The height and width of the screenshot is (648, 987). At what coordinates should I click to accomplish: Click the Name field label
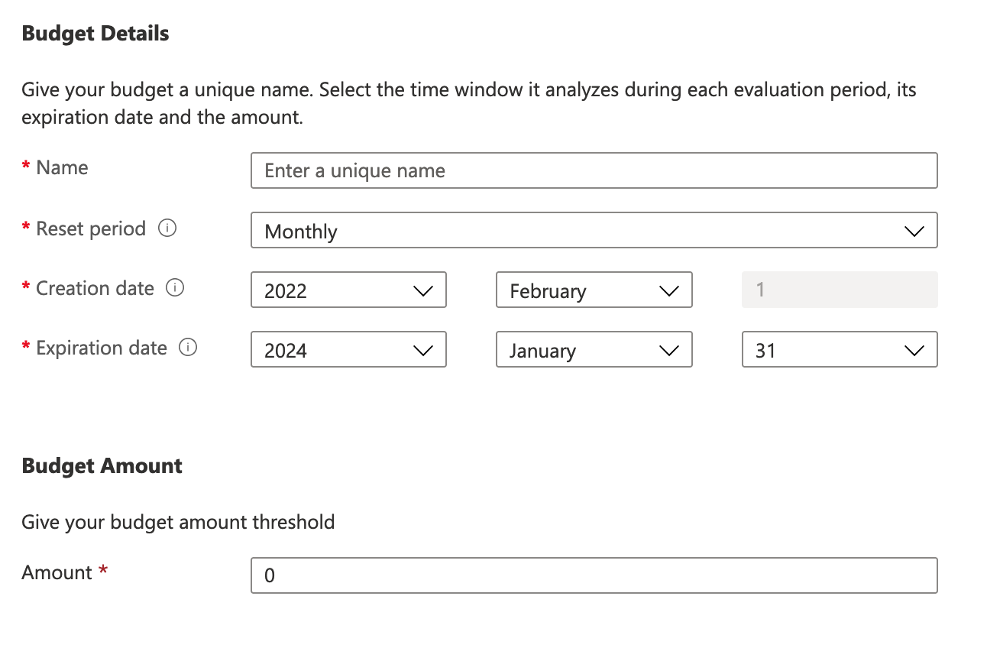[x=62, y=168]
